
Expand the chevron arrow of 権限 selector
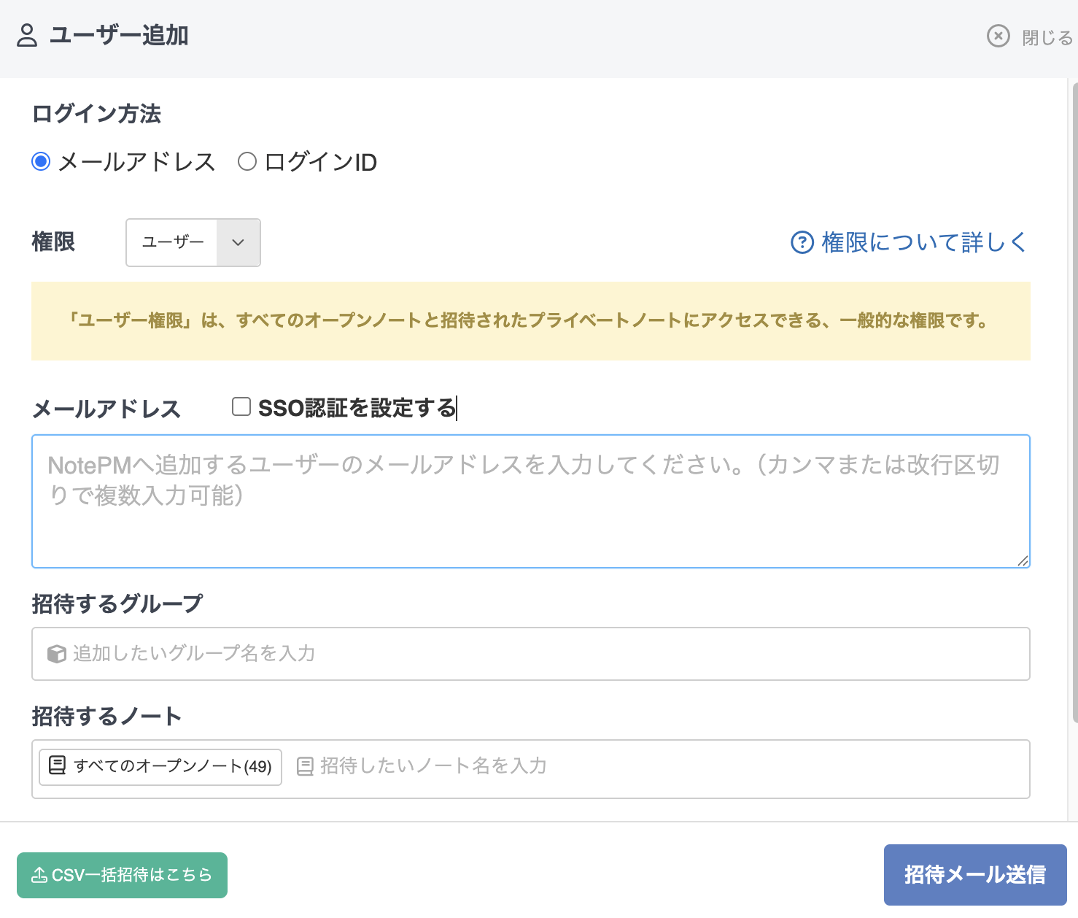point(238,242)
